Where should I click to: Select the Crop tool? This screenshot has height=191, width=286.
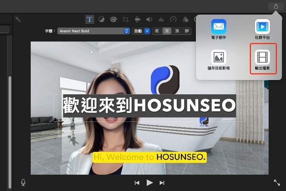point(126,20)
